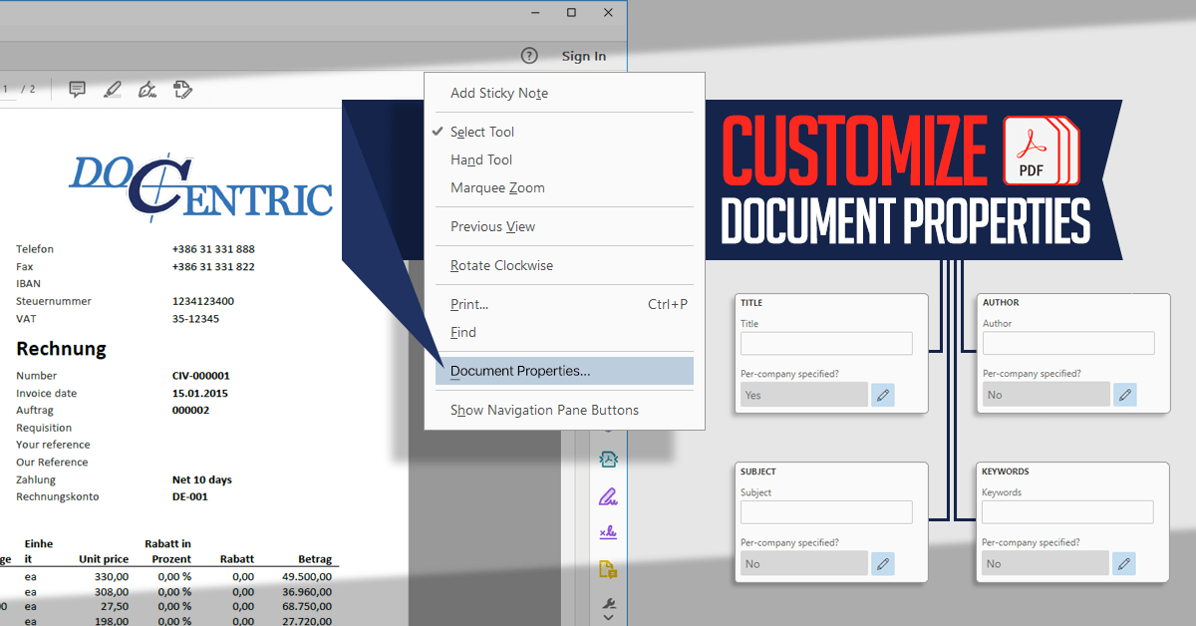Expand tools pane with down chevron
The width and height of the screenshot is (1196, 626).
(x=608, y=618)
